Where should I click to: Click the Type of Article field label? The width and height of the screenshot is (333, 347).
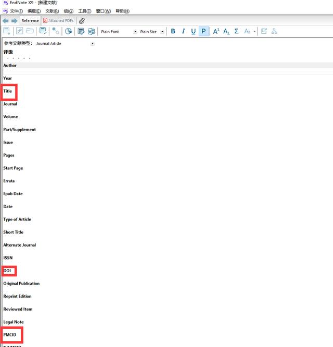[17, 220]
